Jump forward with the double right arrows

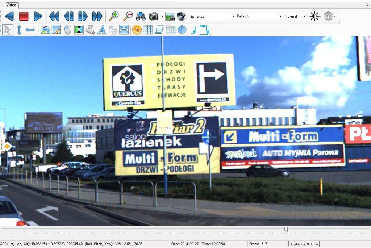pos(97,16)
